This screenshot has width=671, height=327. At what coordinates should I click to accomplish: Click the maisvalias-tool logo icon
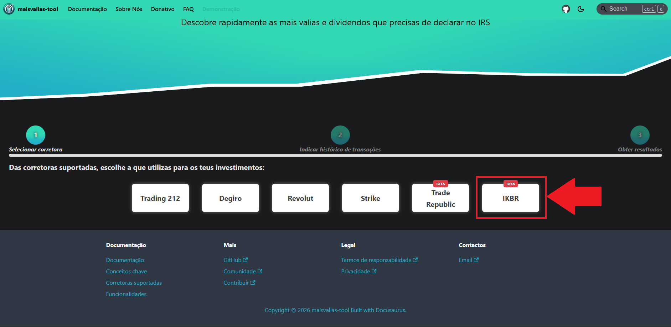pyautogui.click(x=9, y=9)
